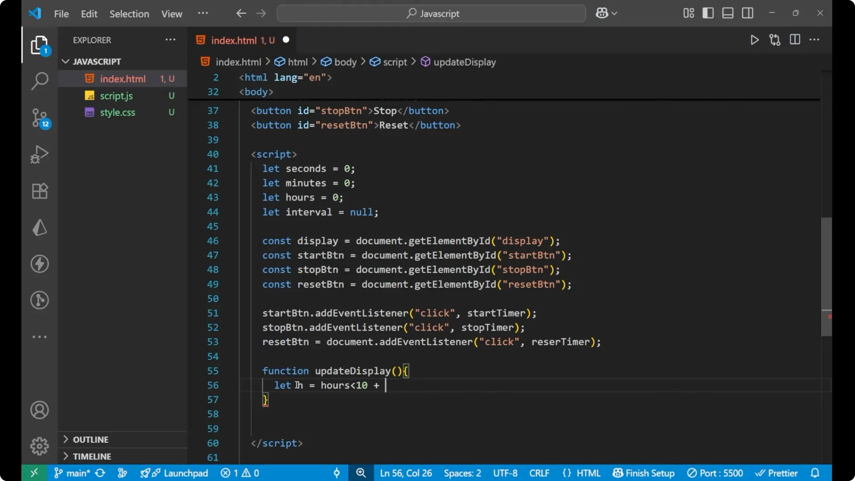Collapse the JAVASCRIPT folder in Explorer
This screenshot has height=481, width=855.
point(66,61)
